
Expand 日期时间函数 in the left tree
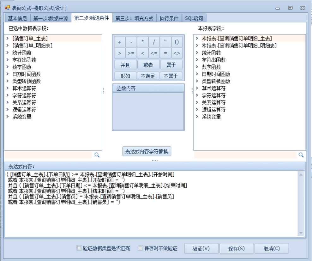7,74
